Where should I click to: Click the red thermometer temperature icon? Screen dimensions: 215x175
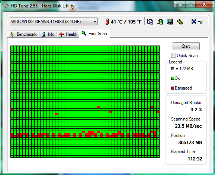(x=107, y=22)
